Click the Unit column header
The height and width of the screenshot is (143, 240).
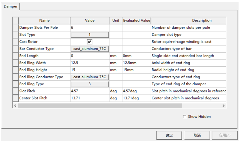point(116,21)
